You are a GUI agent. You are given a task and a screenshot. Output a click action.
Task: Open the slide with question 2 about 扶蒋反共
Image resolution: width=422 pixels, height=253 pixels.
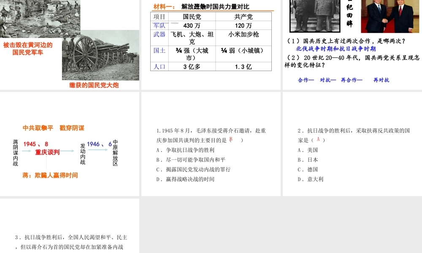pos(352,144)
